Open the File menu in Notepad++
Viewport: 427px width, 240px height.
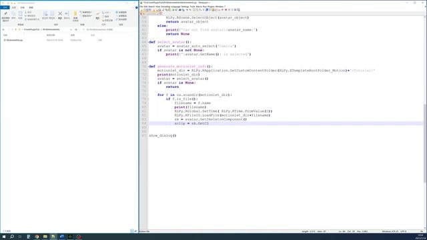click(141, 7)
